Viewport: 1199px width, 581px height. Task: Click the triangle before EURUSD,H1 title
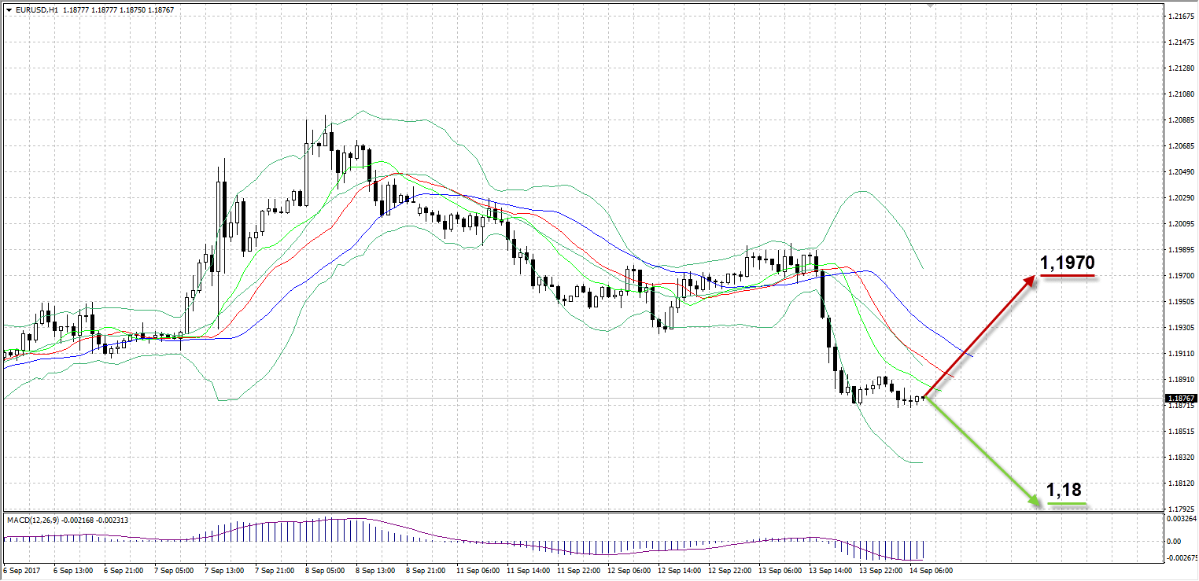point(9,9)
